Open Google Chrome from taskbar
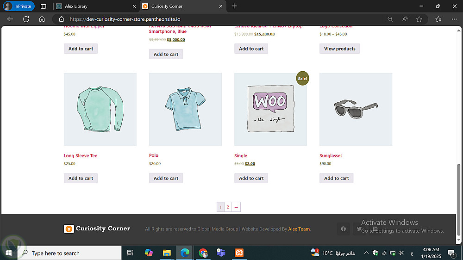Screen dimensions: 463x260 (203, 253)
